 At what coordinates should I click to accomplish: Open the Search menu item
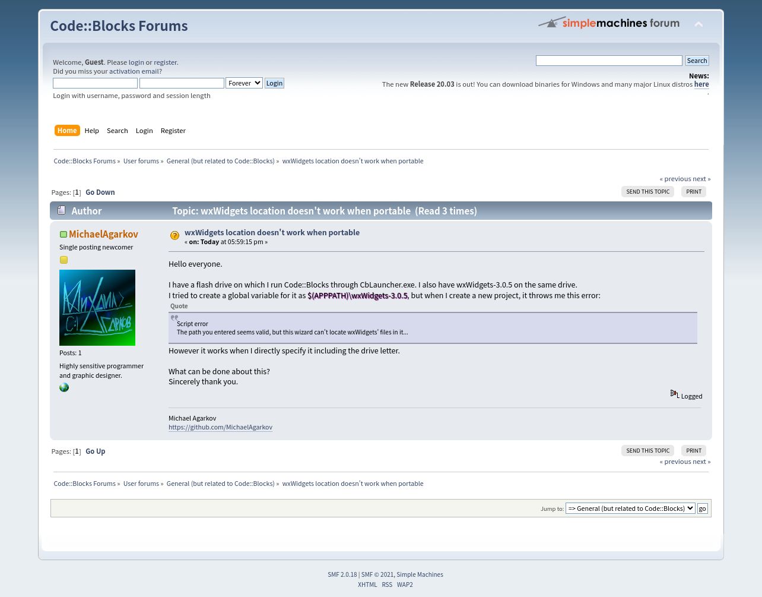click(x=118, y=131)
